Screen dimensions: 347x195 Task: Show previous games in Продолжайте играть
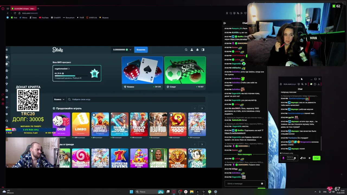click(x=195, y=108)
